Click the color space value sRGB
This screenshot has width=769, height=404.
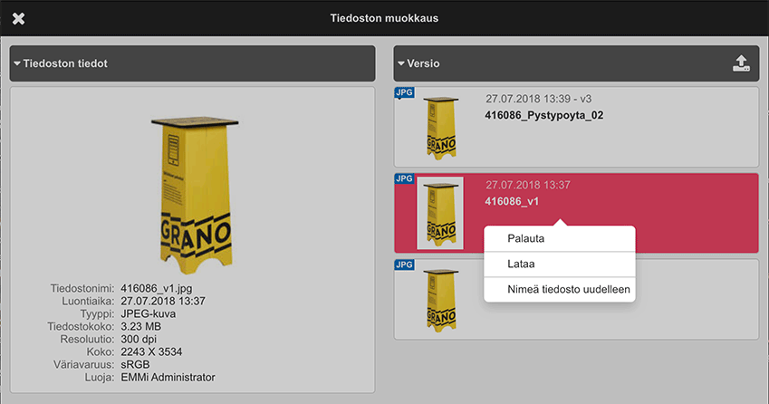[135, 365]
